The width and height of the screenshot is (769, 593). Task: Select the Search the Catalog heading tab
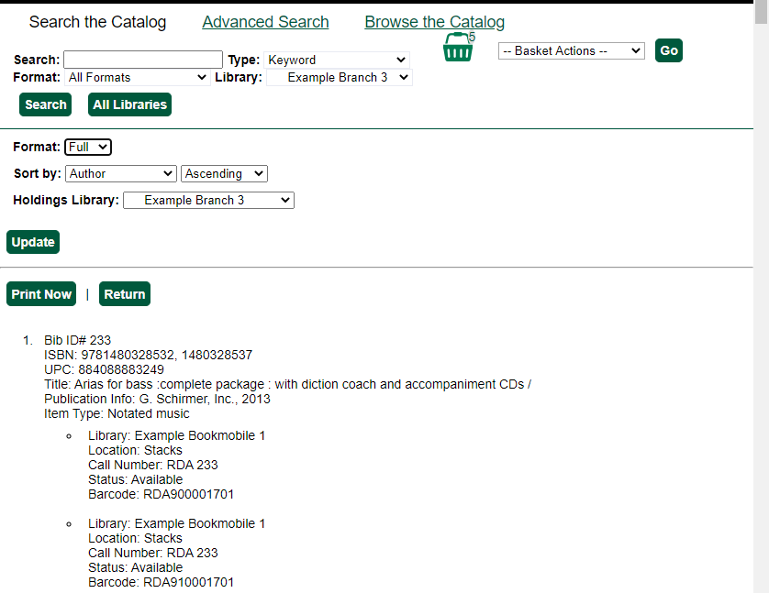[x=97, y=22]
